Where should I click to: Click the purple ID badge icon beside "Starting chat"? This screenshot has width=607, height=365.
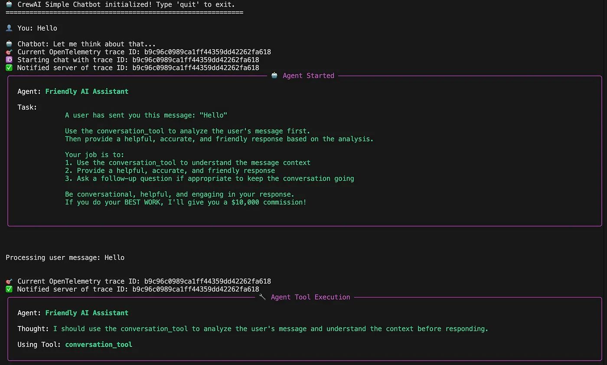(x=9, y=60)
